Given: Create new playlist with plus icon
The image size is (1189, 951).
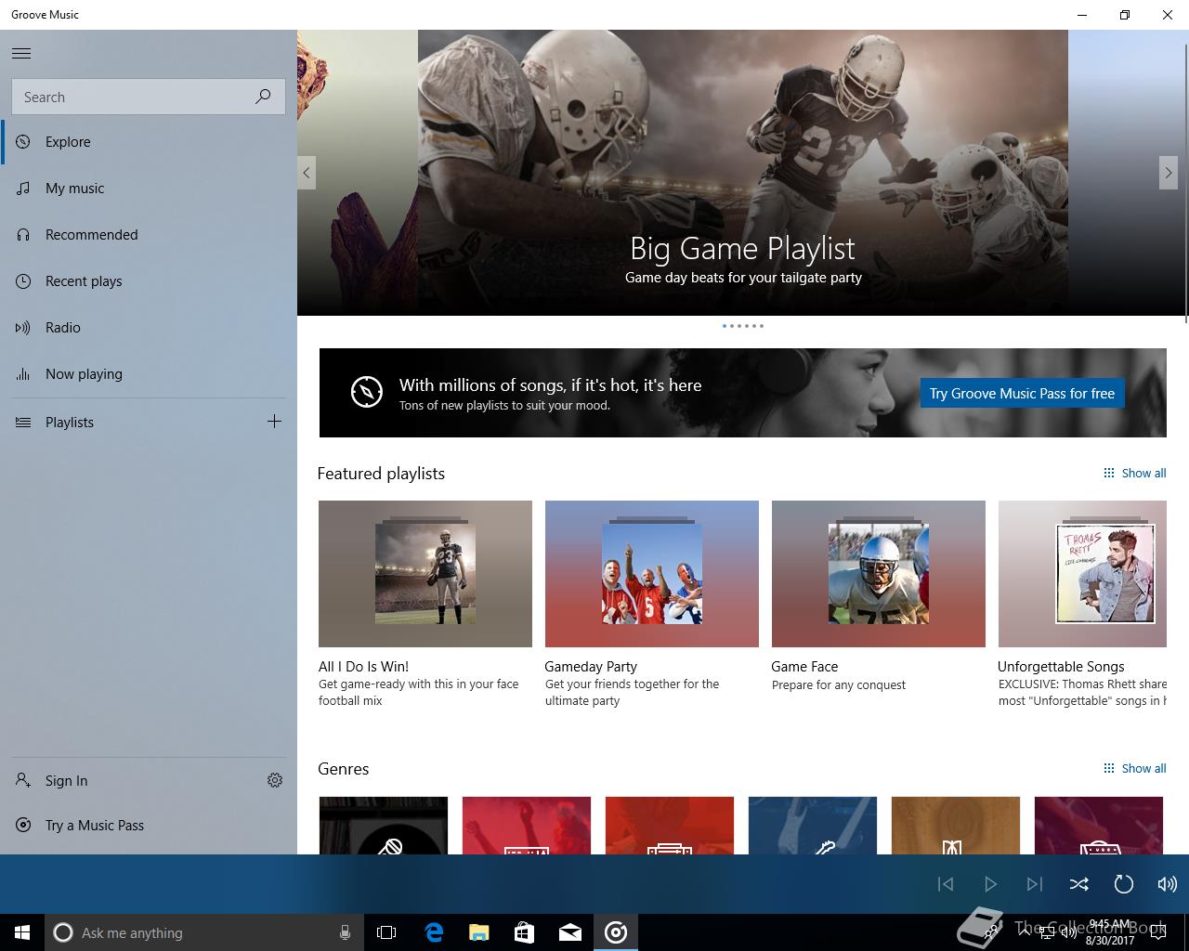Looking at the screenshot, I should tap(274, 422).
